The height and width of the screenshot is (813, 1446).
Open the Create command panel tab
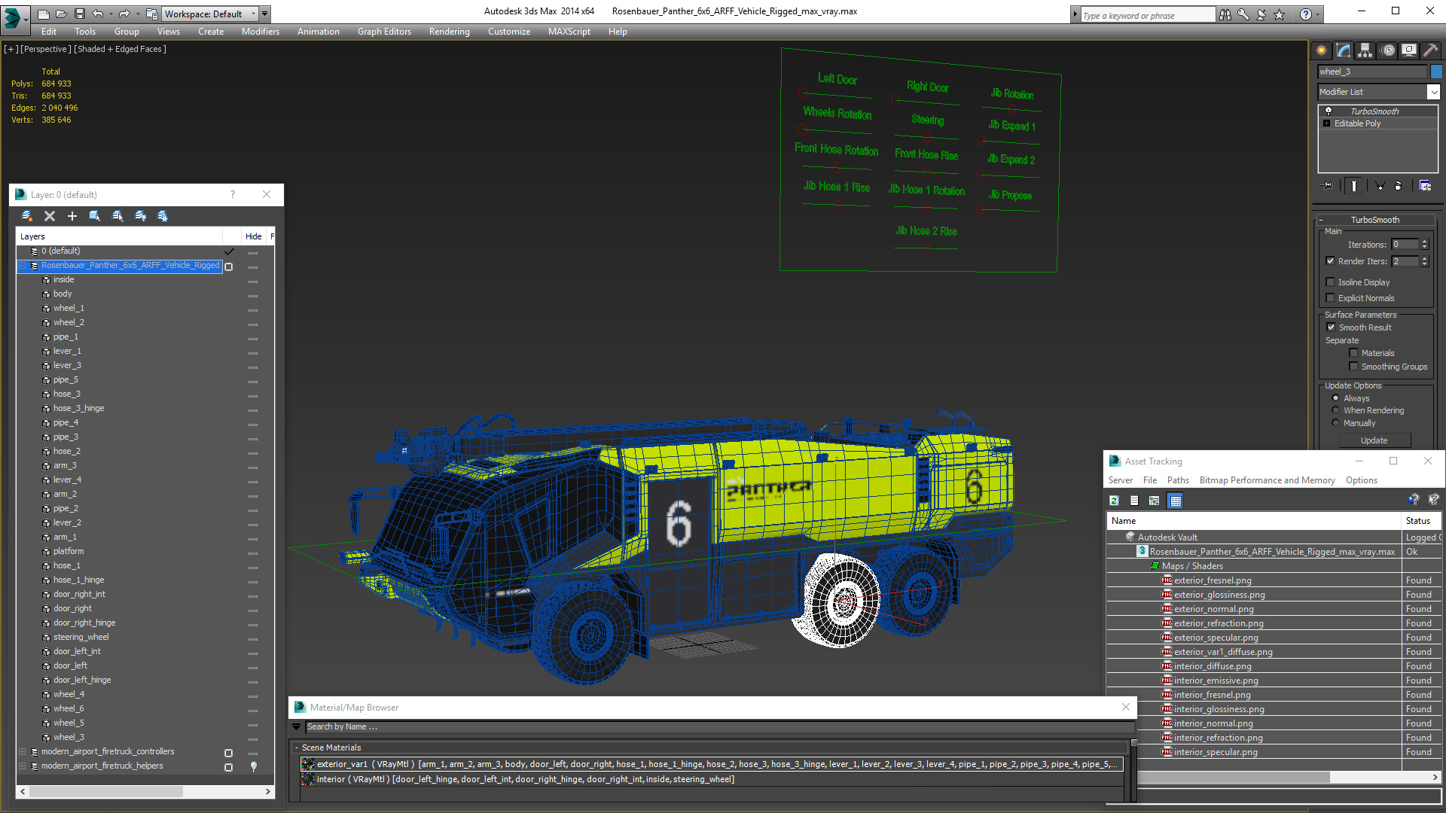(x=1322, y=50)
